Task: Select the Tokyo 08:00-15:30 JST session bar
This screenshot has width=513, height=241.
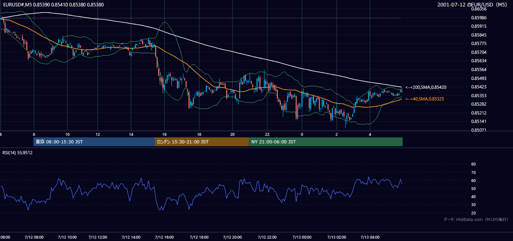Action: (94, 142)
